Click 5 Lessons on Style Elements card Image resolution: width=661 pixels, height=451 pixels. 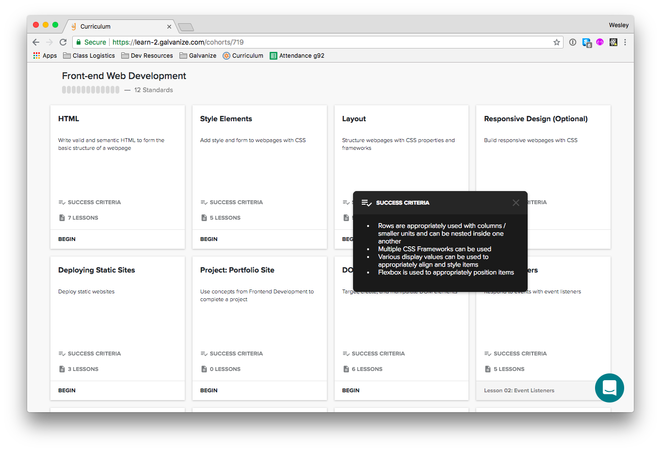click(220, 218)
